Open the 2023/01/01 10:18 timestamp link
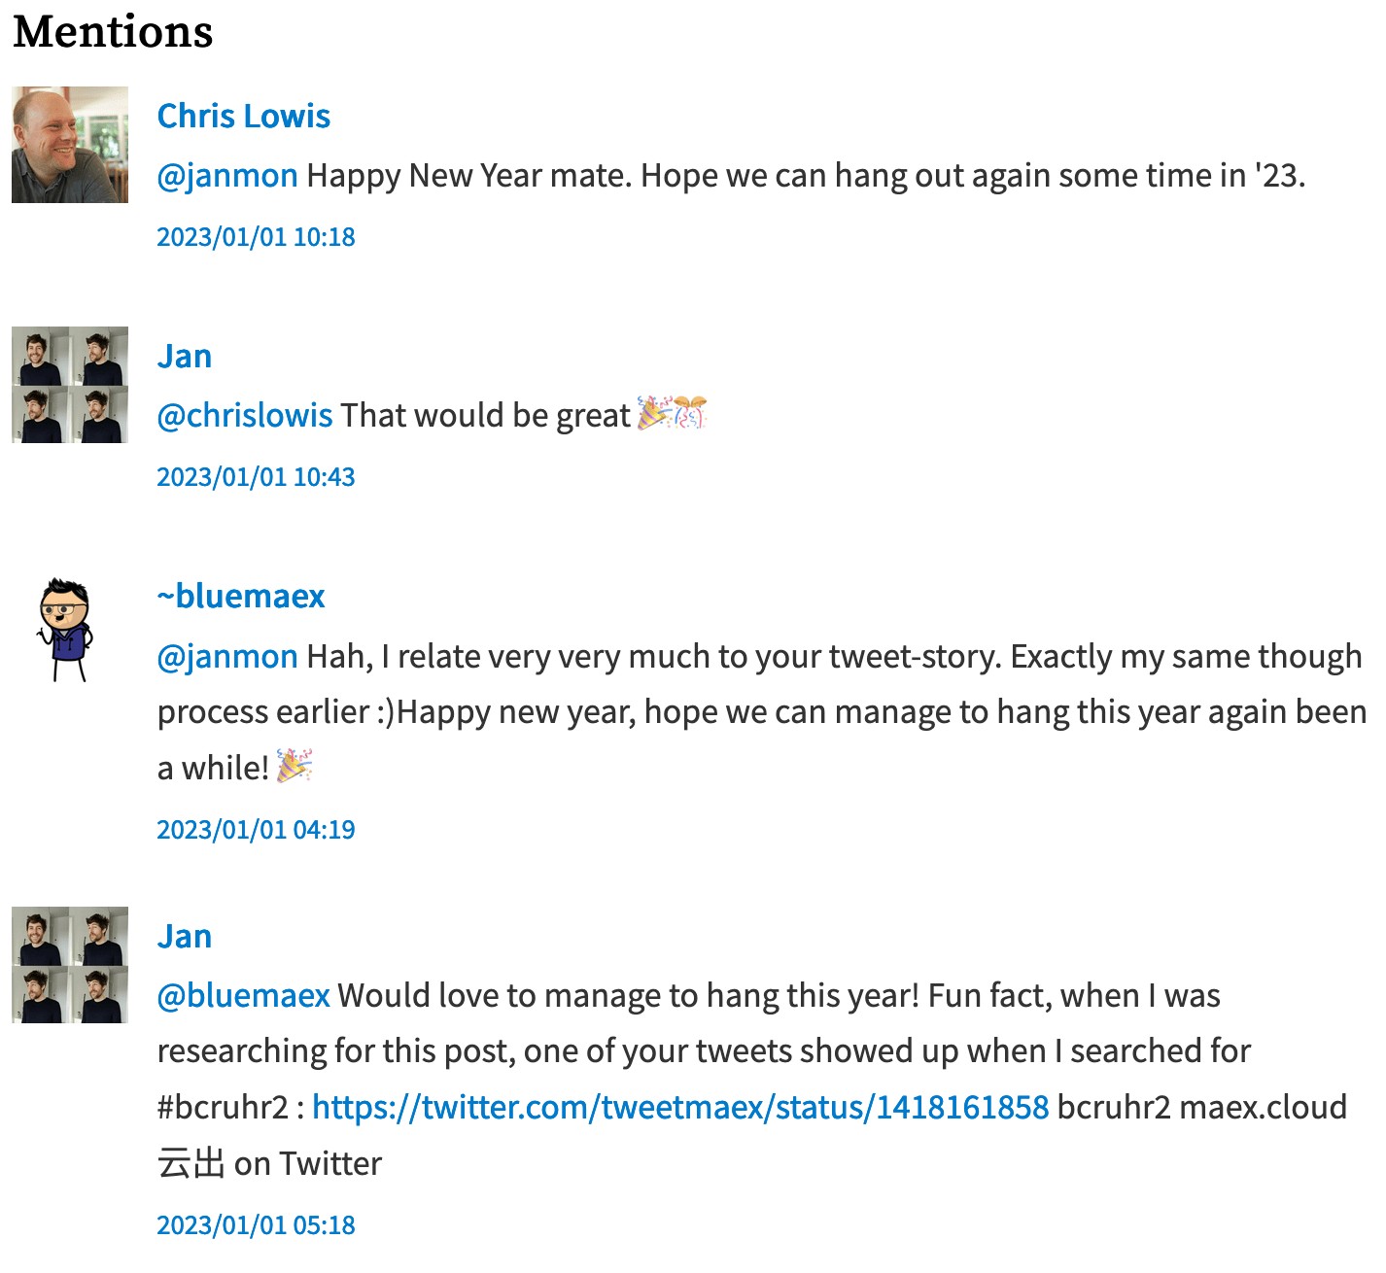The height and width of the screenshot is (1273, 1386). [257, 237]
